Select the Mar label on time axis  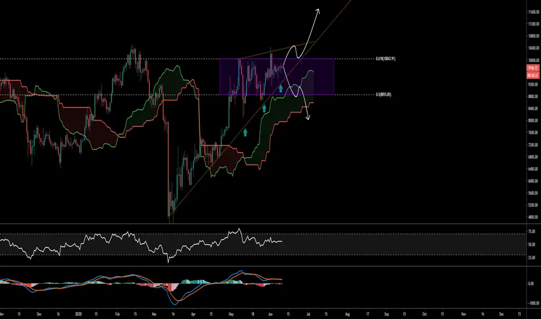(154, 314)
